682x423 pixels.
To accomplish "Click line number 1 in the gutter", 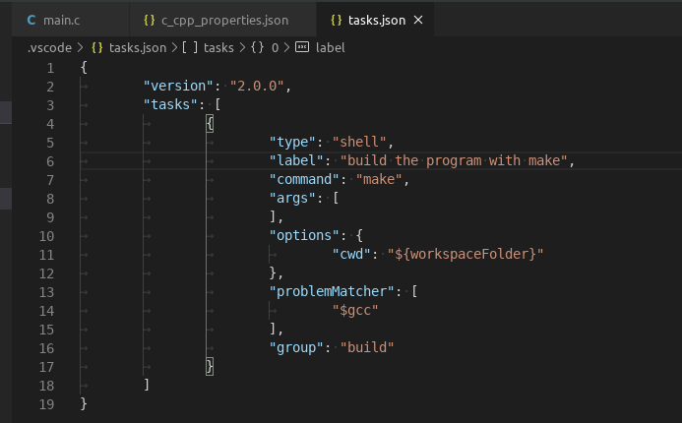I will (x=50, y=68).
